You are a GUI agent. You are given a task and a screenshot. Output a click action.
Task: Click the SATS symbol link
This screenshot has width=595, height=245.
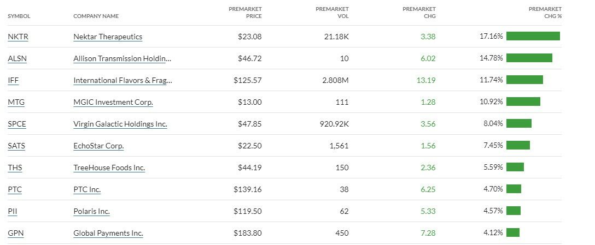coord(16,146)
